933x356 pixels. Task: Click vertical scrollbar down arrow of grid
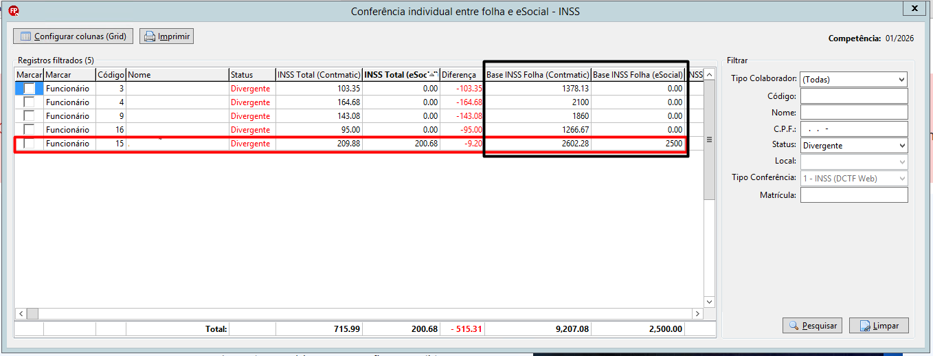point(710,302)
